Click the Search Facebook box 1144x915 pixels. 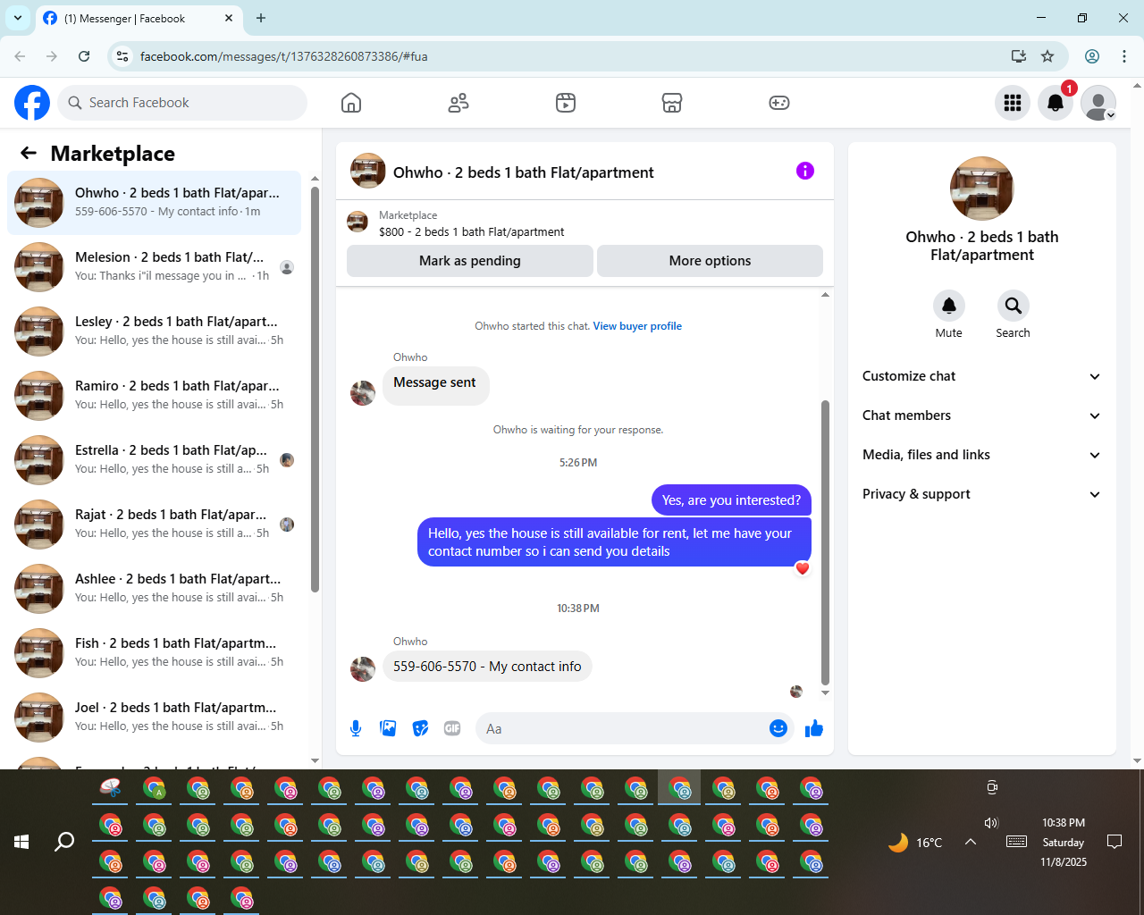182,103
